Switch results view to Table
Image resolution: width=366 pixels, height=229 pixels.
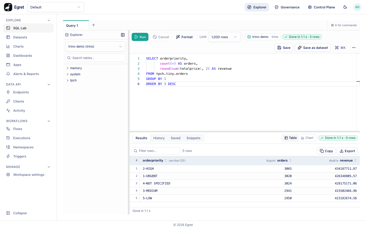point(291,138)
